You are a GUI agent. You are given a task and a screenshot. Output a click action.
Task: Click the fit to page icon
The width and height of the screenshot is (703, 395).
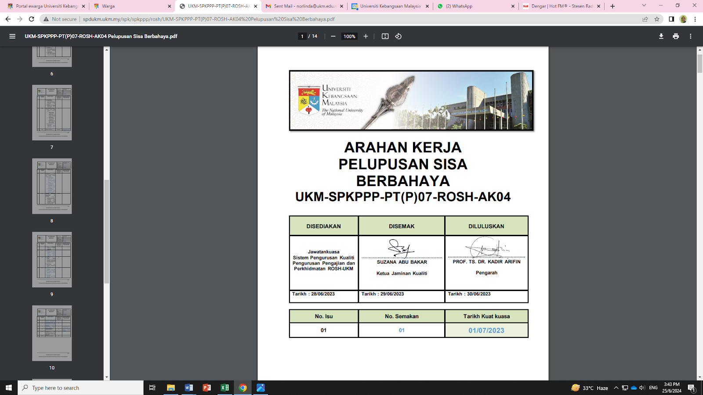385,36
